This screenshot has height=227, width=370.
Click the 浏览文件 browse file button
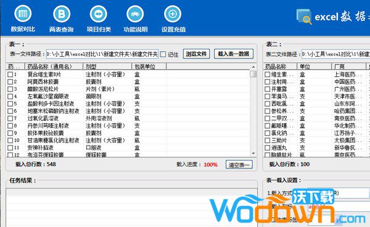coord(196,54)
